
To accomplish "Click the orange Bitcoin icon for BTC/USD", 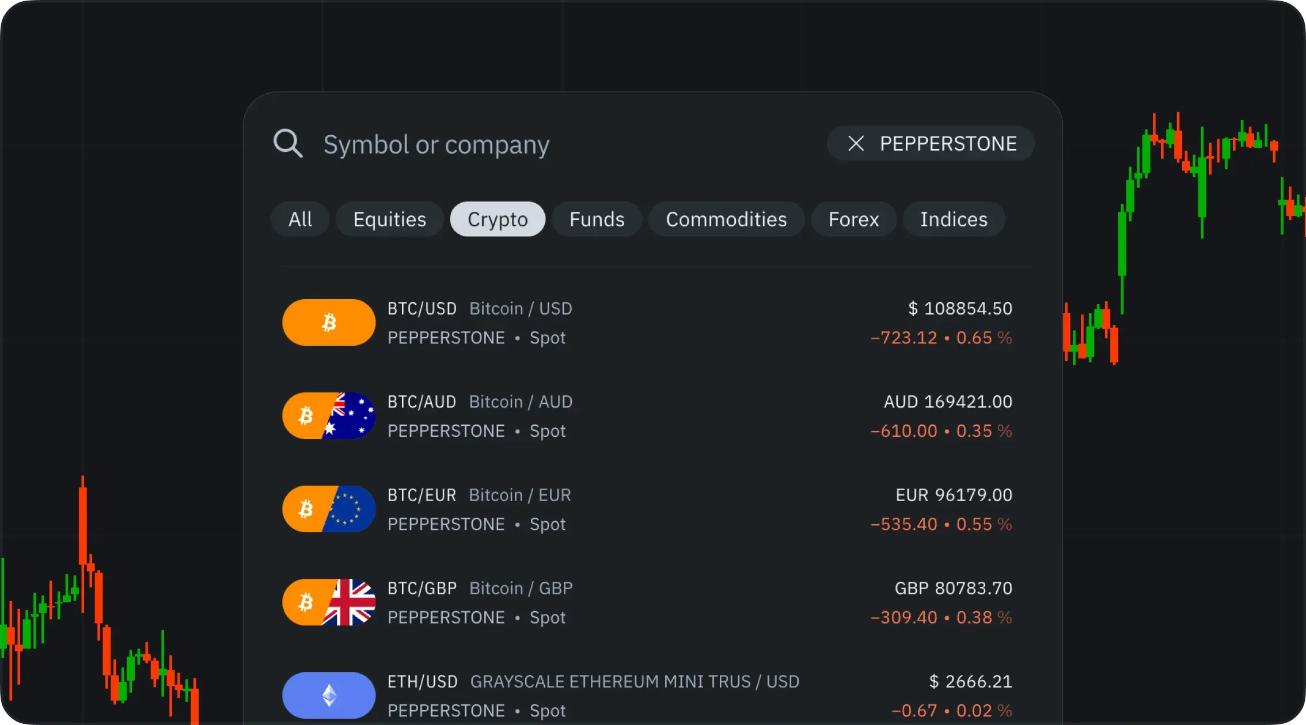I will pyautogui.click(x=329, y=322).
